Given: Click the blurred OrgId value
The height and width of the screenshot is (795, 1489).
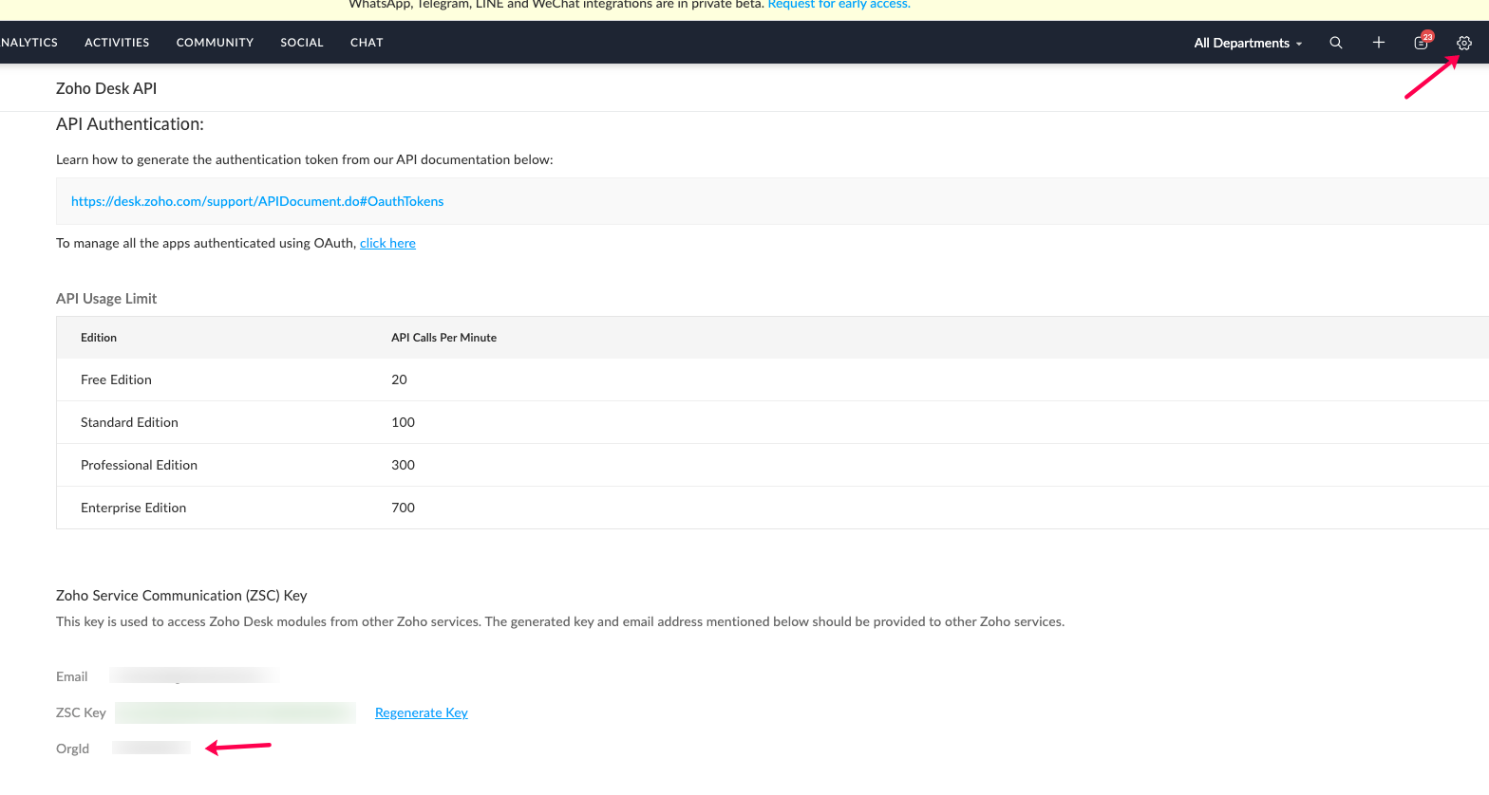Looking at the screenshot, I should click(151, 748).
